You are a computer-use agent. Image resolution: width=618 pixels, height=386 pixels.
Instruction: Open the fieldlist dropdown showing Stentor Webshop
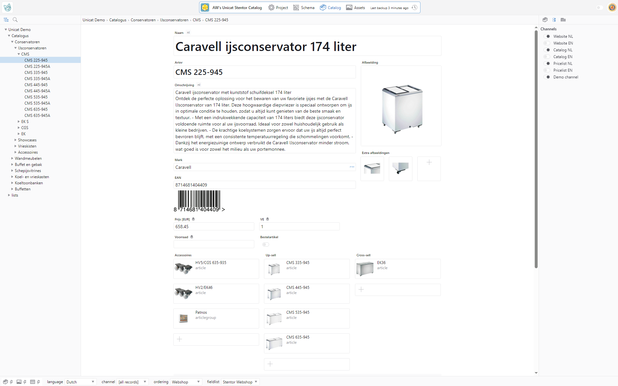point(240,382)
